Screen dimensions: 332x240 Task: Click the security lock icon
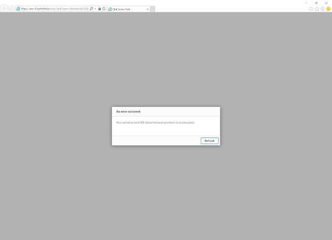100,9
